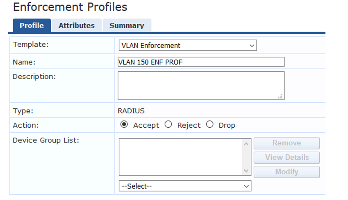Click the RADIUS type value text
The image size is (348, 200).
pyautogui.click(x=131, y=111)
